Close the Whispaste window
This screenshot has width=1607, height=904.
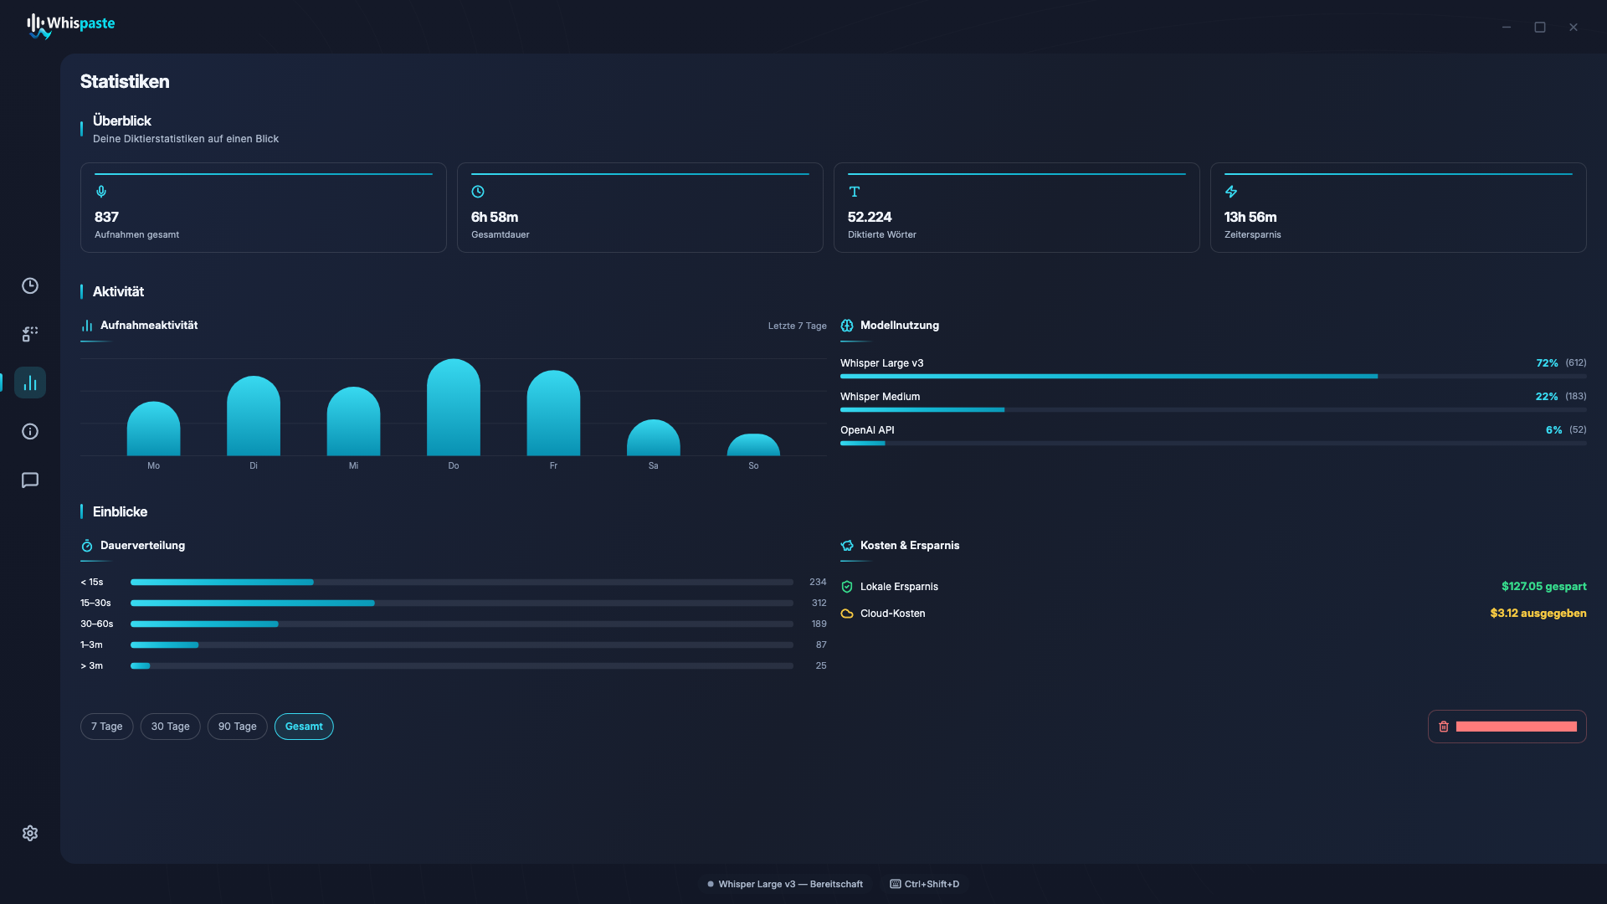coord(1574,27)
